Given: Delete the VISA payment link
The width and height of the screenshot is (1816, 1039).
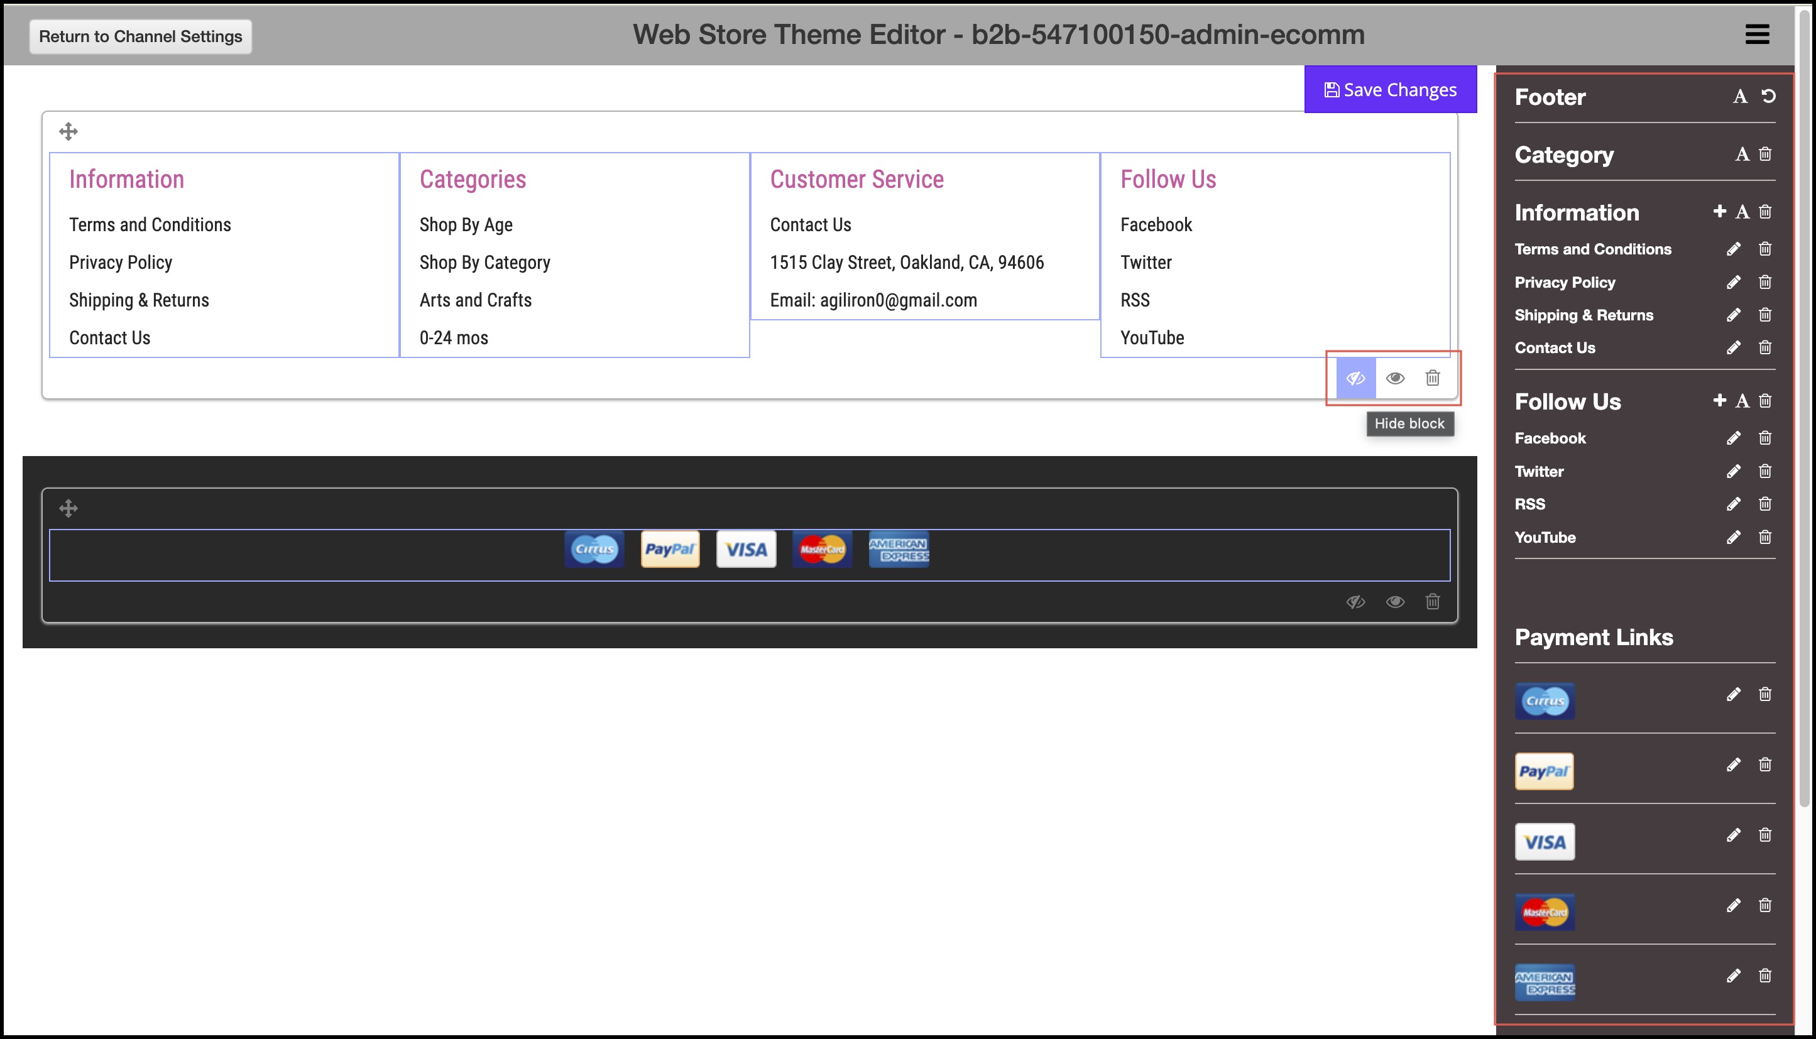Looking at the screenshot, I should coord(1765,835).
